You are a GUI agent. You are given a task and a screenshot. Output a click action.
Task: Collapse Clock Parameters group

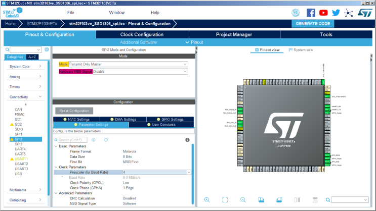56,167
